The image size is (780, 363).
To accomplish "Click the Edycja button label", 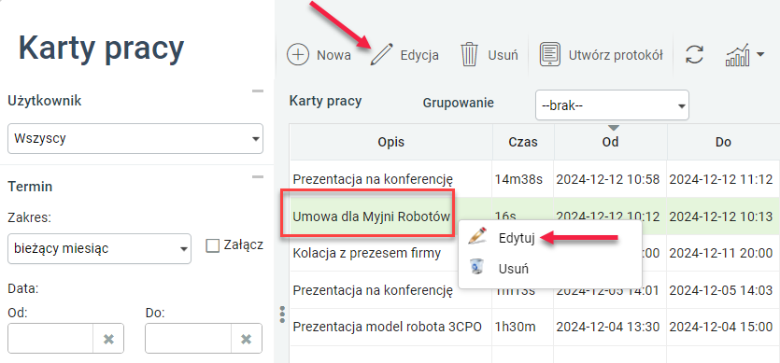I will pyautogui.click(x=419, y=55).
